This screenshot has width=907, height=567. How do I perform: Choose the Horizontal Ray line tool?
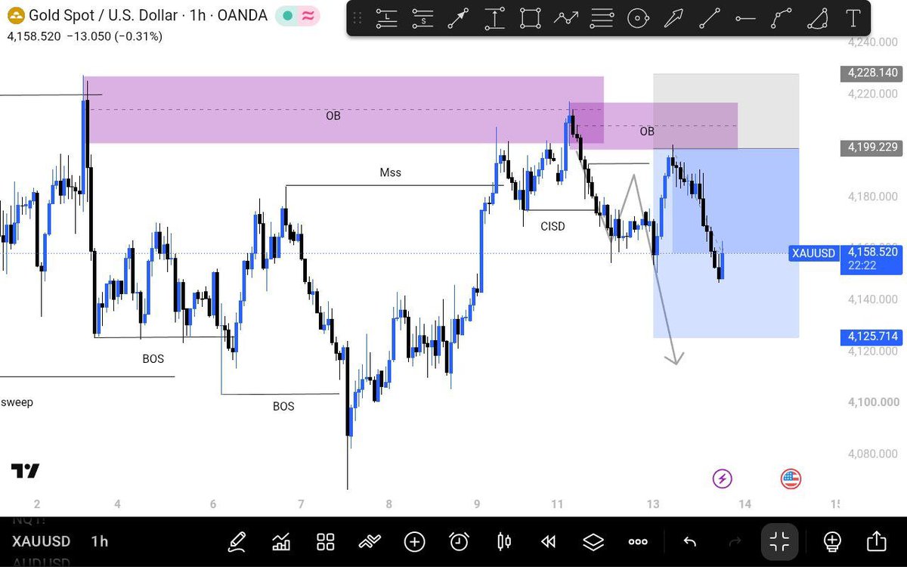click(745, 18)
